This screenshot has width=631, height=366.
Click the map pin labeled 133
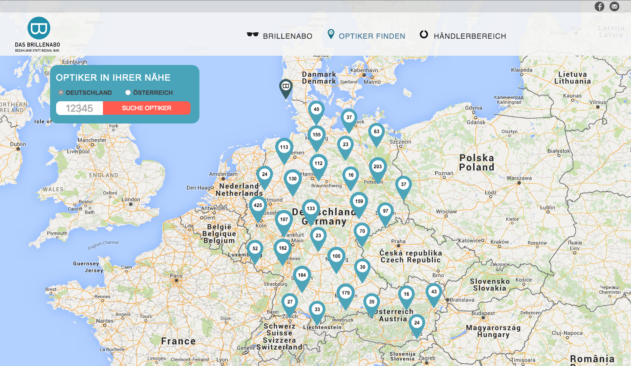pyautogui.click(x=311, y=212)
